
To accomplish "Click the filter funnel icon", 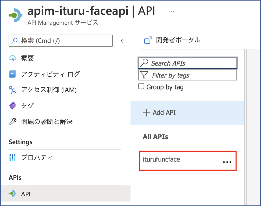I will tap(144, 75).
